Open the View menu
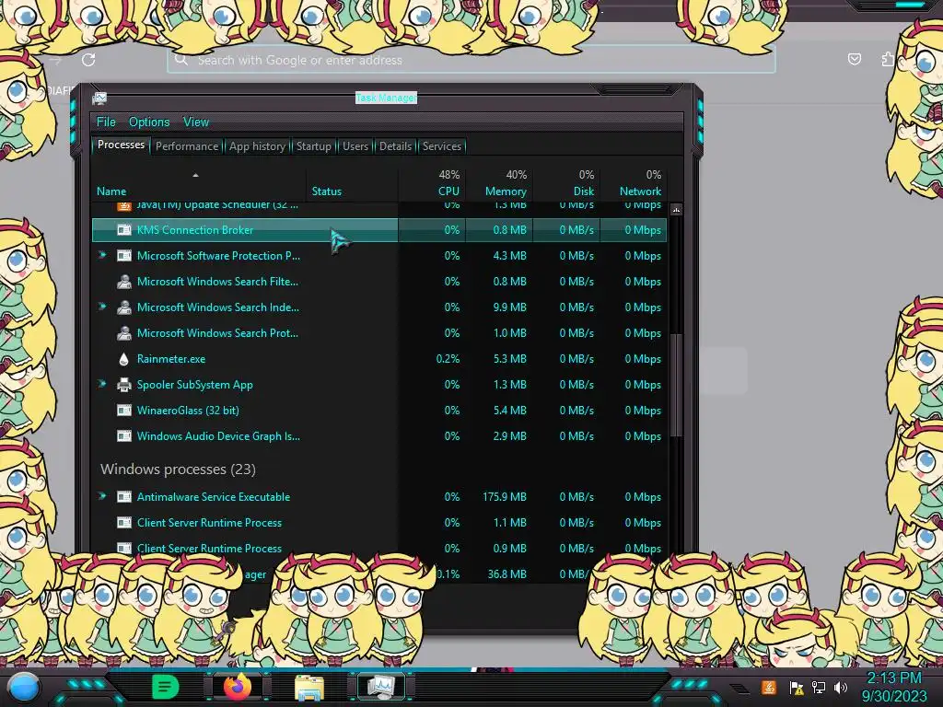 pyautogui.click(x=196, y=122)
